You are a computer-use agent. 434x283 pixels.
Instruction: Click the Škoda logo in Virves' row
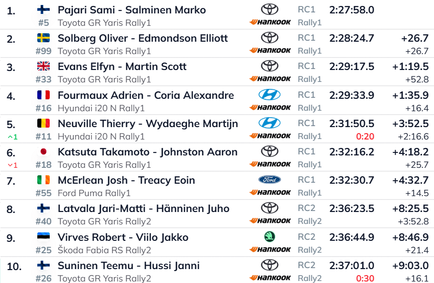click(x=269, y=236)
